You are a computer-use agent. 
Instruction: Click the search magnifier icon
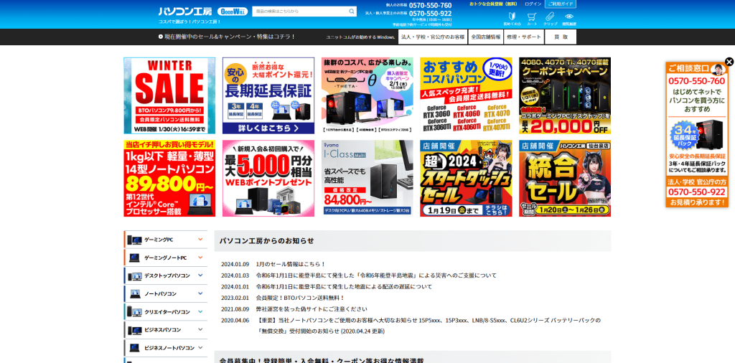tap(351, 11)
